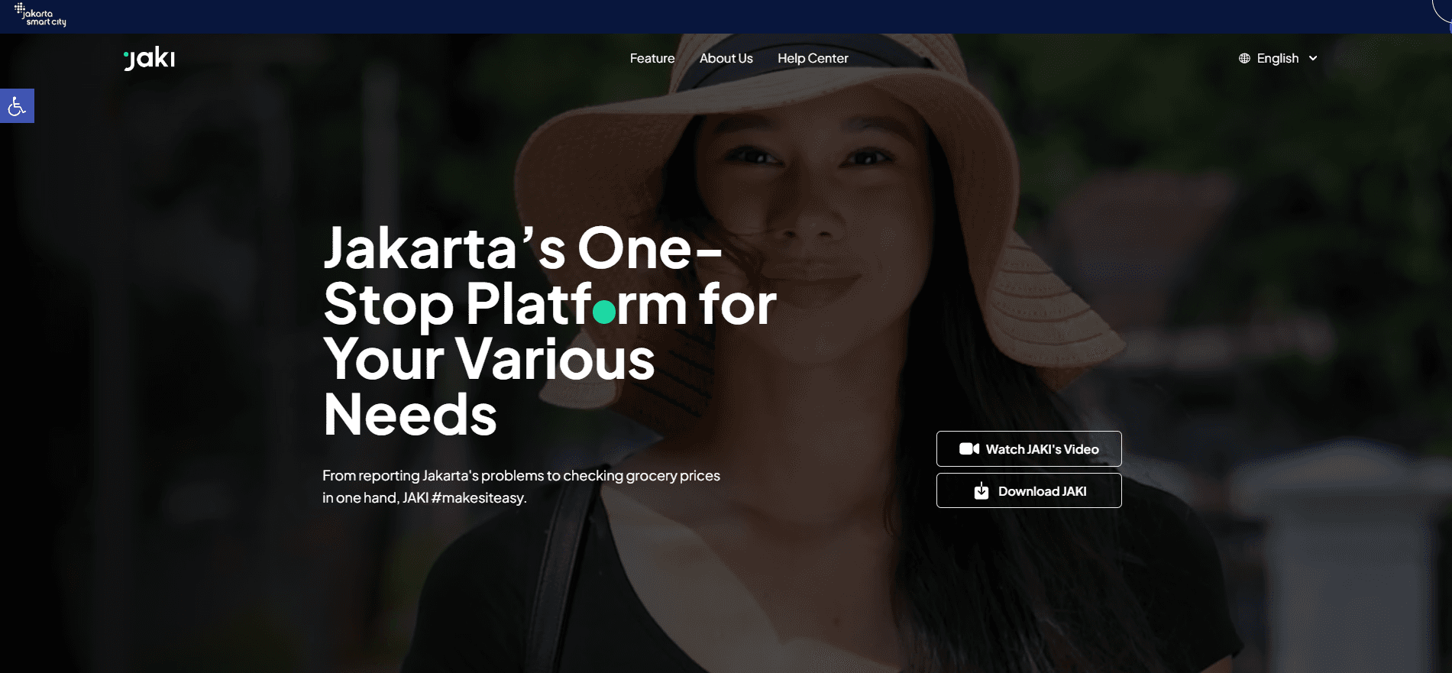Click the globe language icon

click(x=1244, y=58)
